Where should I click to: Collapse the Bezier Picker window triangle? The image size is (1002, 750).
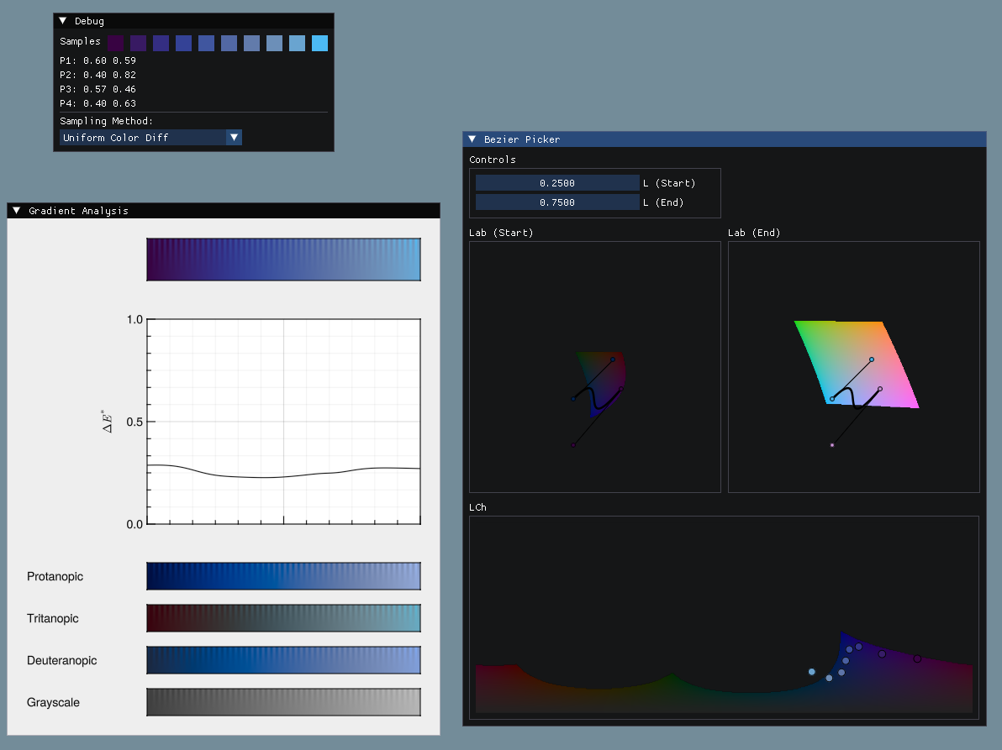click(472, 139)
